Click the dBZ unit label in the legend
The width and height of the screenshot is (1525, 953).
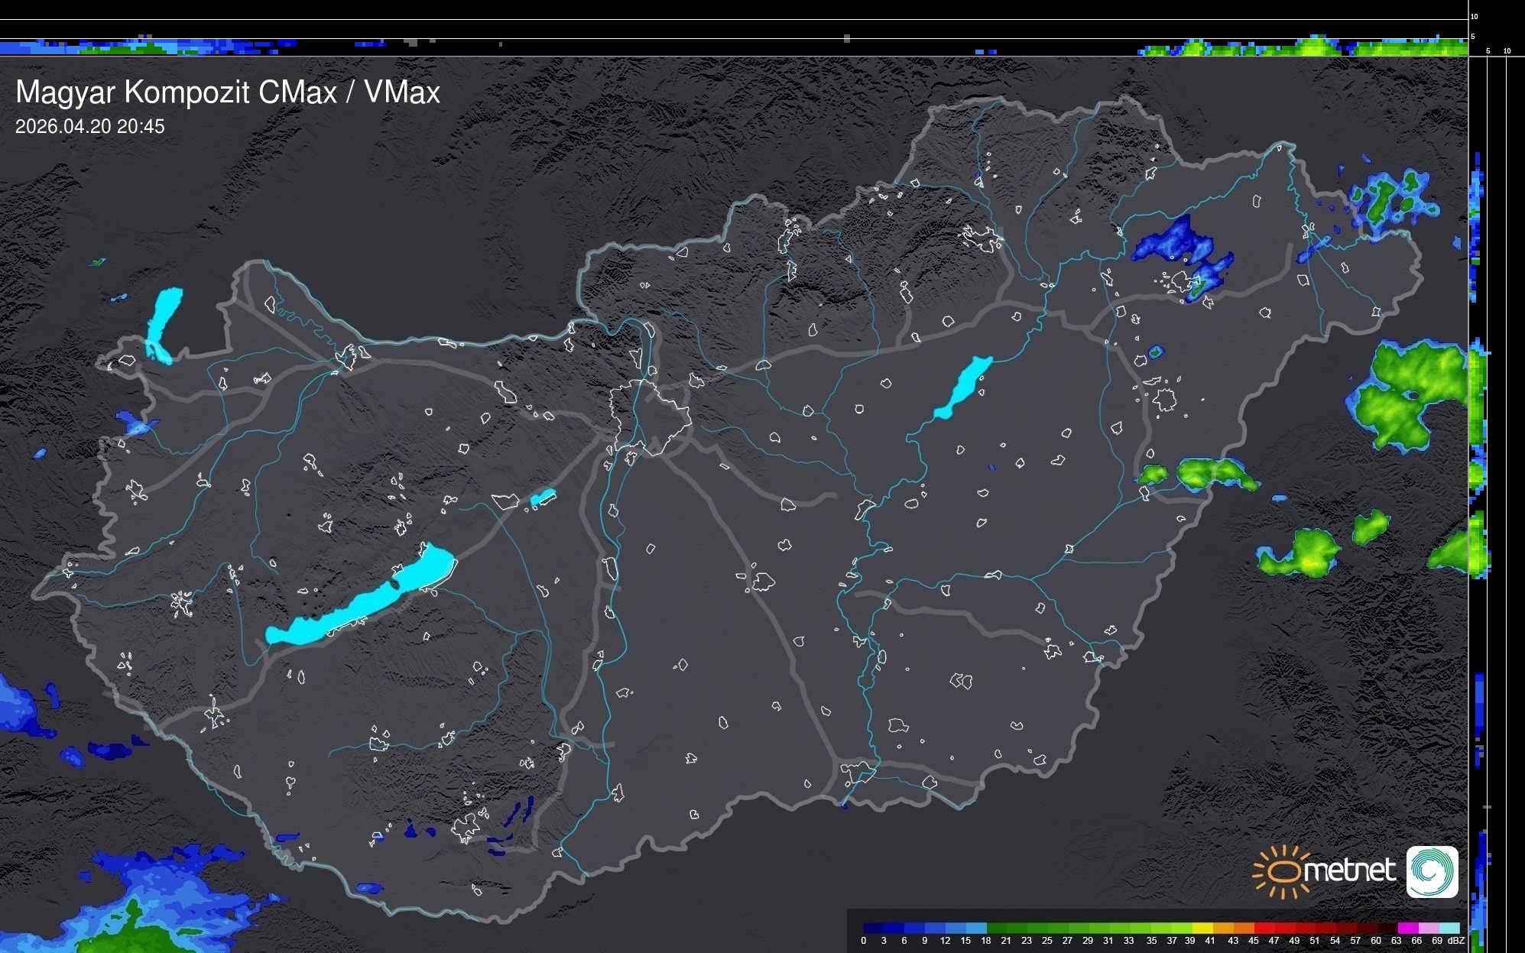(1455, 941)
